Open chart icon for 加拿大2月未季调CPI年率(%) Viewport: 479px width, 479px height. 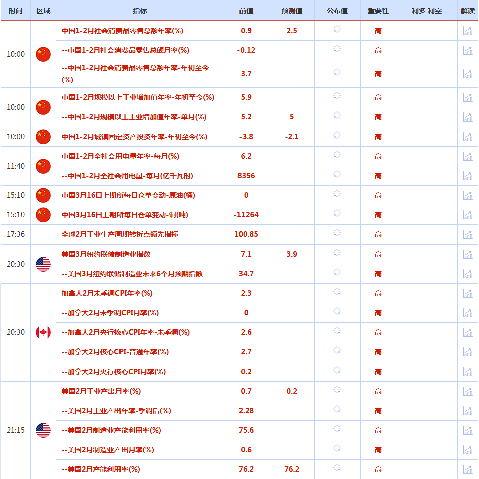[467, 293]
